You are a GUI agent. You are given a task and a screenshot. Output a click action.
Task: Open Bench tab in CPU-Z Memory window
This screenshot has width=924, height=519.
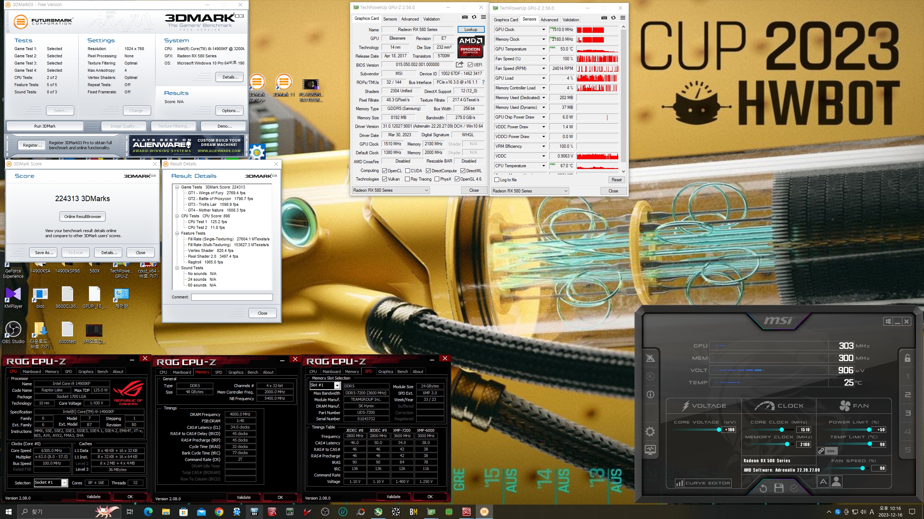click(253, 372)
